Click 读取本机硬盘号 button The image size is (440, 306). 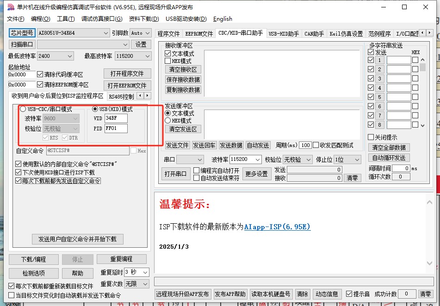pyautogui.click(x=271, y=294)
